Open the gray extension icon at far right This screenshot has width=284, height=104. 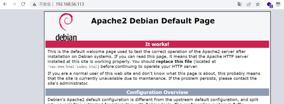point(278,4)
